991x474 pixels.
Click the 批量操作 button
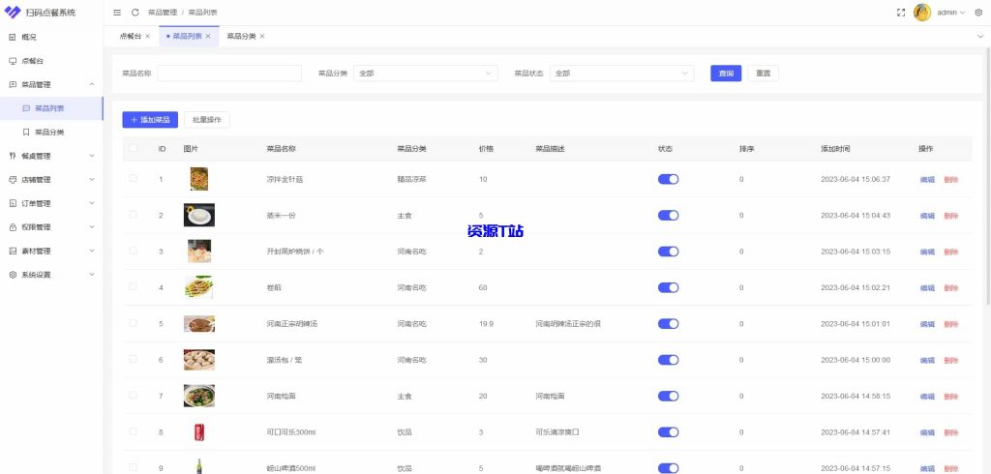pyautogui.click(x=207, y=119)
